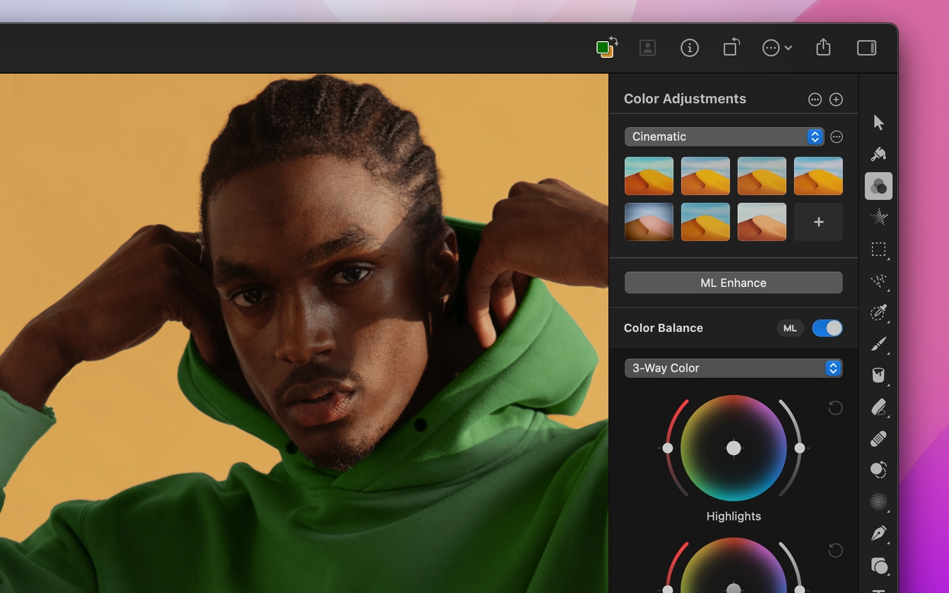The image size is (949, 593).
Task: Select the Clone tool with dashed circle
Action: pos(879,470)
